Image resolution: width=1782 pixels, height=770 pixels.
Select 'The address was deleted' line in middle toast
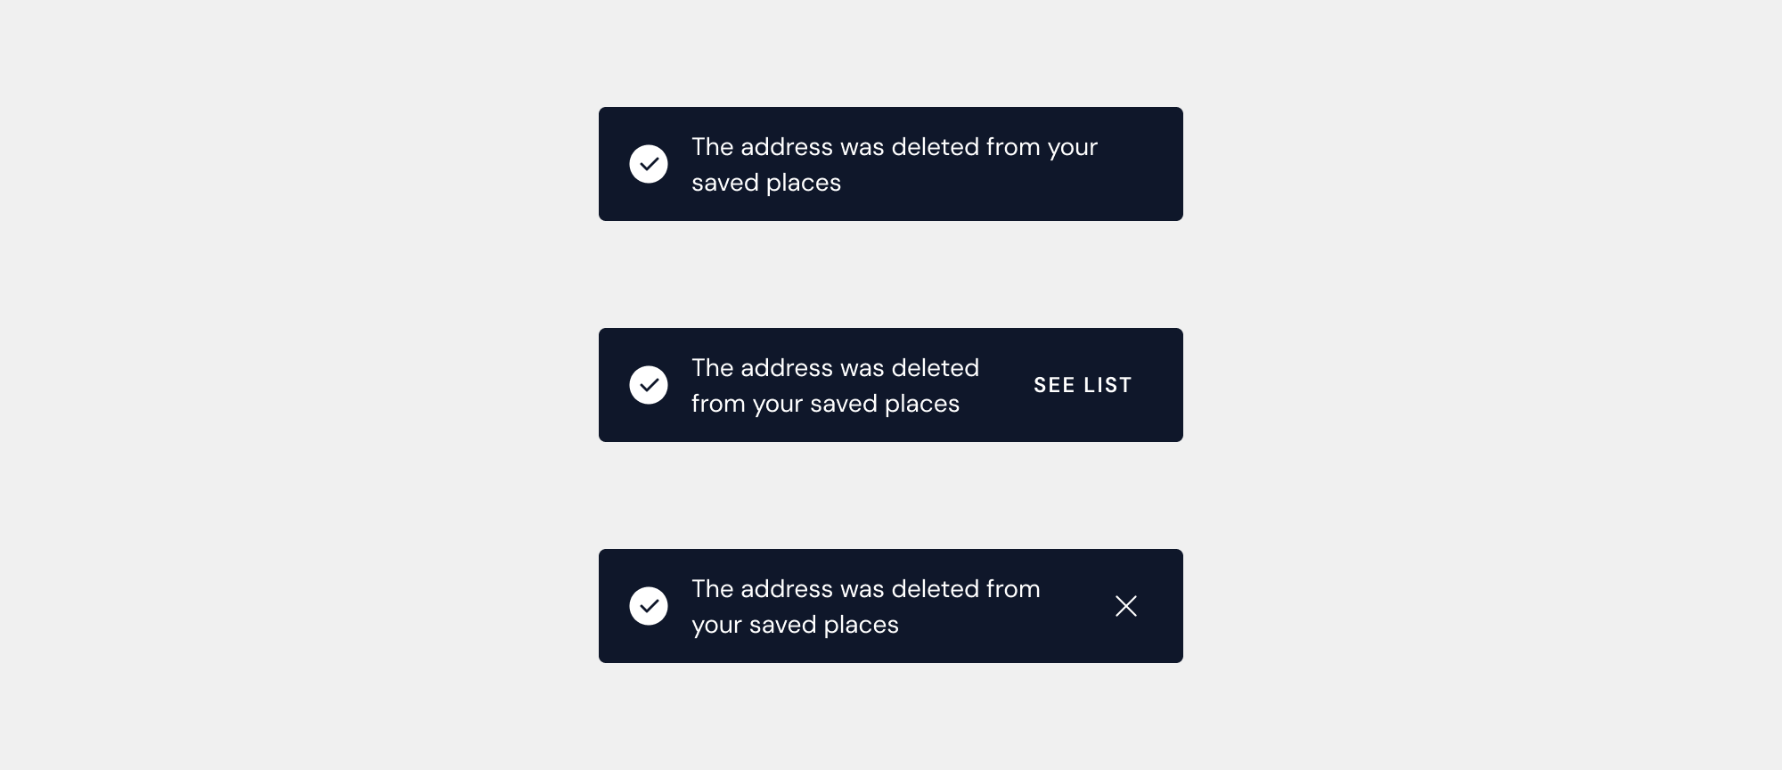[x=835, y=368]
